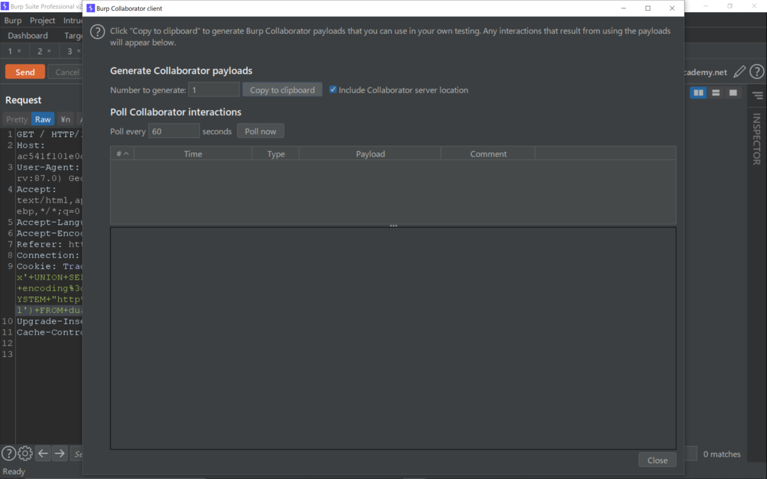
Task: Sort by Payload column header
Action: pos(371,154)
